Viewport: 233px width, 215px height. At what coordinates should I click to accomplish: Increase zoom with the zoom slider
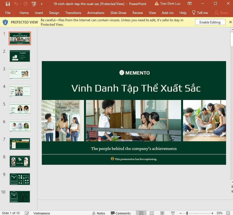[212, 213]
